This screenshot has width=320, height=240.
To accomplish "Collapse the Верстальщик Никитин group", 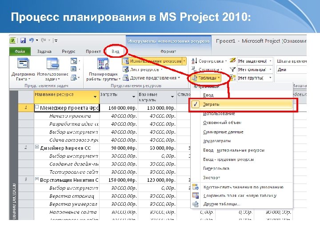I will click(37, 179).
